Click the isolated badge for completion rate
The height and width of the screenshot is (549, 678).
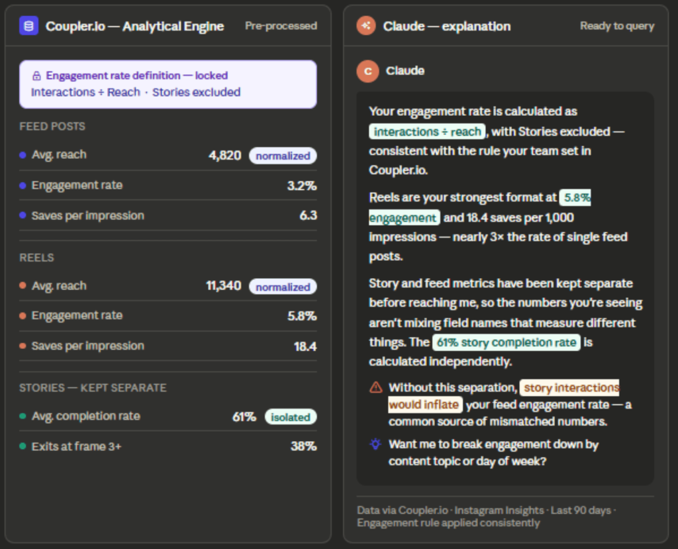(291, 417)
